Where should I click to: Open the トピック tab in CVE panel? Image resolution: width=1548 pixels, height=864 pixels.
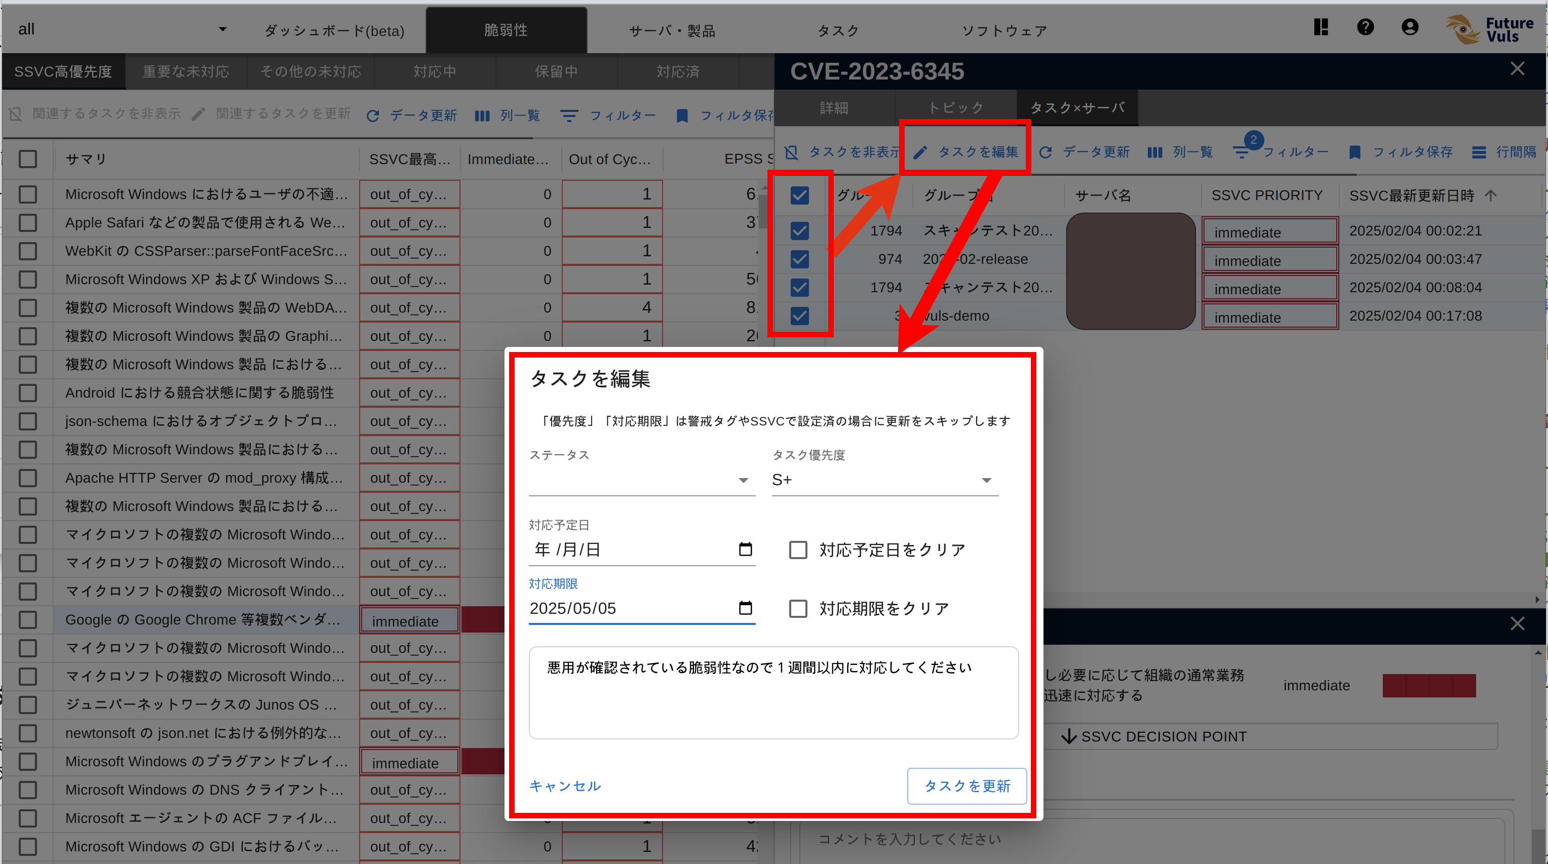[955, 107]
